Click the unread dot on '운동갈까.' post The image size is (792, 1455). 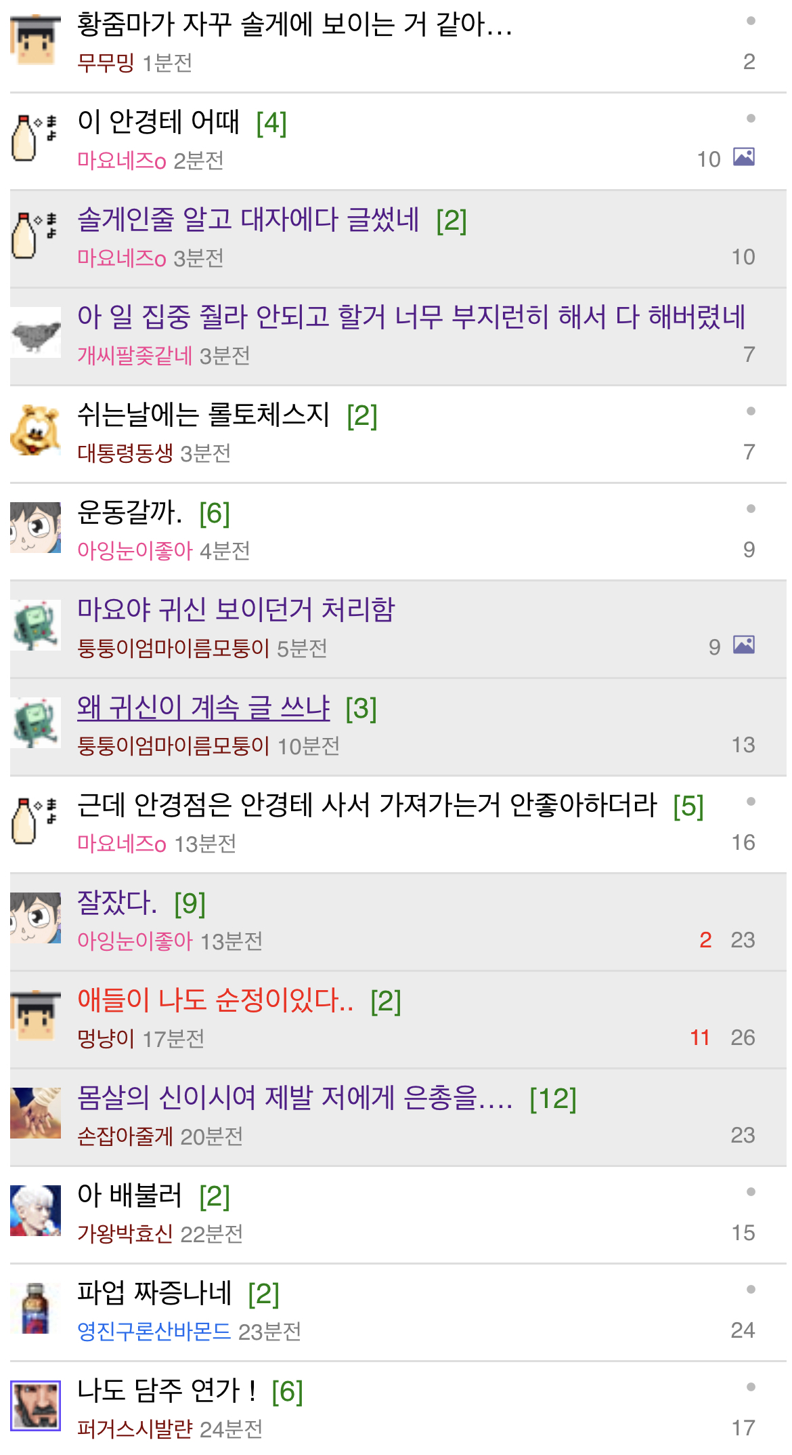tap(751, 509)
